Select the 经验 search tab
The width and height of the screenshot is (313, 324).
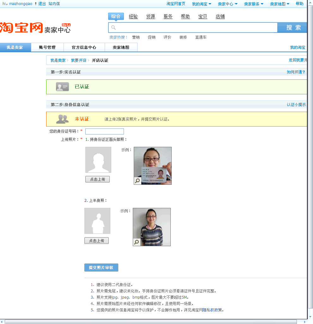tap(133, 16)
